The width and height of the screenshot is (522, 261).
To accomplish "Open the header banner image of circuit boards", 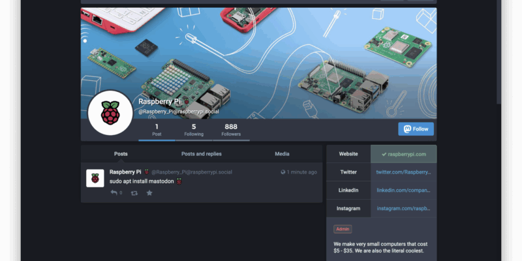I will click(274, 52).
